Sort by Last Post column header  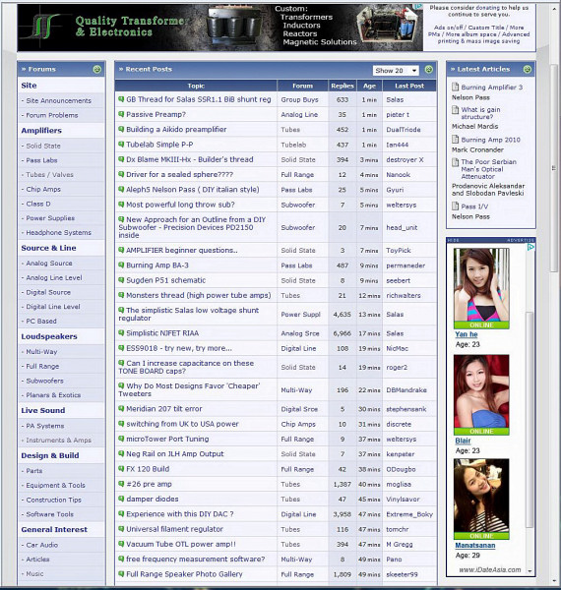pos(409,86)
